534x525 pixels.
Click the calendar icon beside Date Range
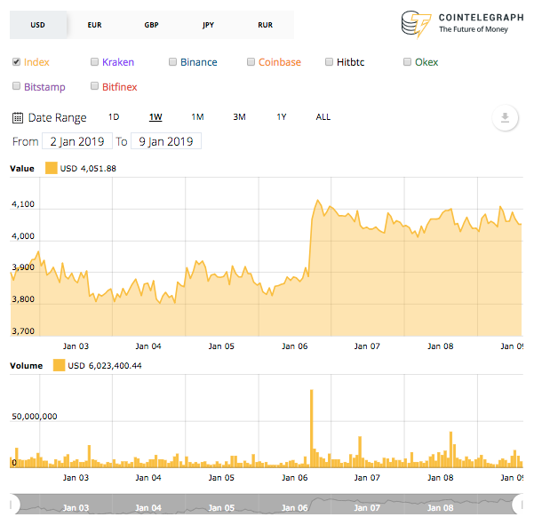[x=18, y=118]
